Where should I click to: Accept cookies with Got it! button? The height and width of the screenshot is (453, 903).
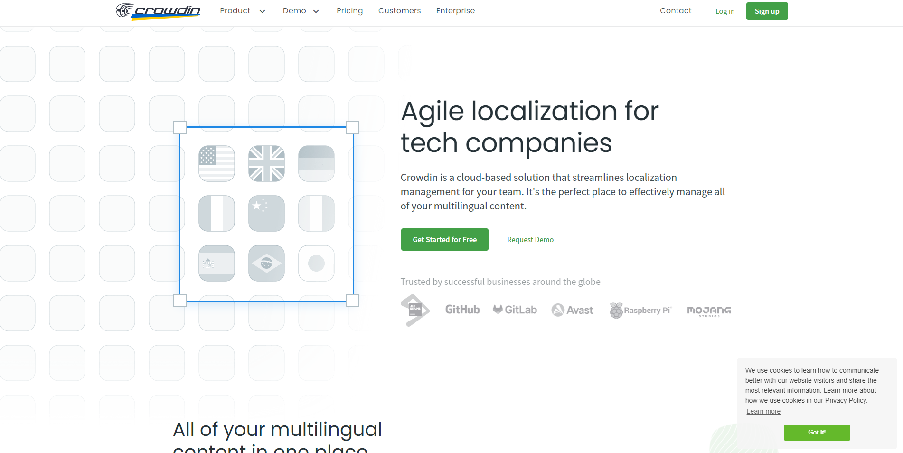(817, 433)
